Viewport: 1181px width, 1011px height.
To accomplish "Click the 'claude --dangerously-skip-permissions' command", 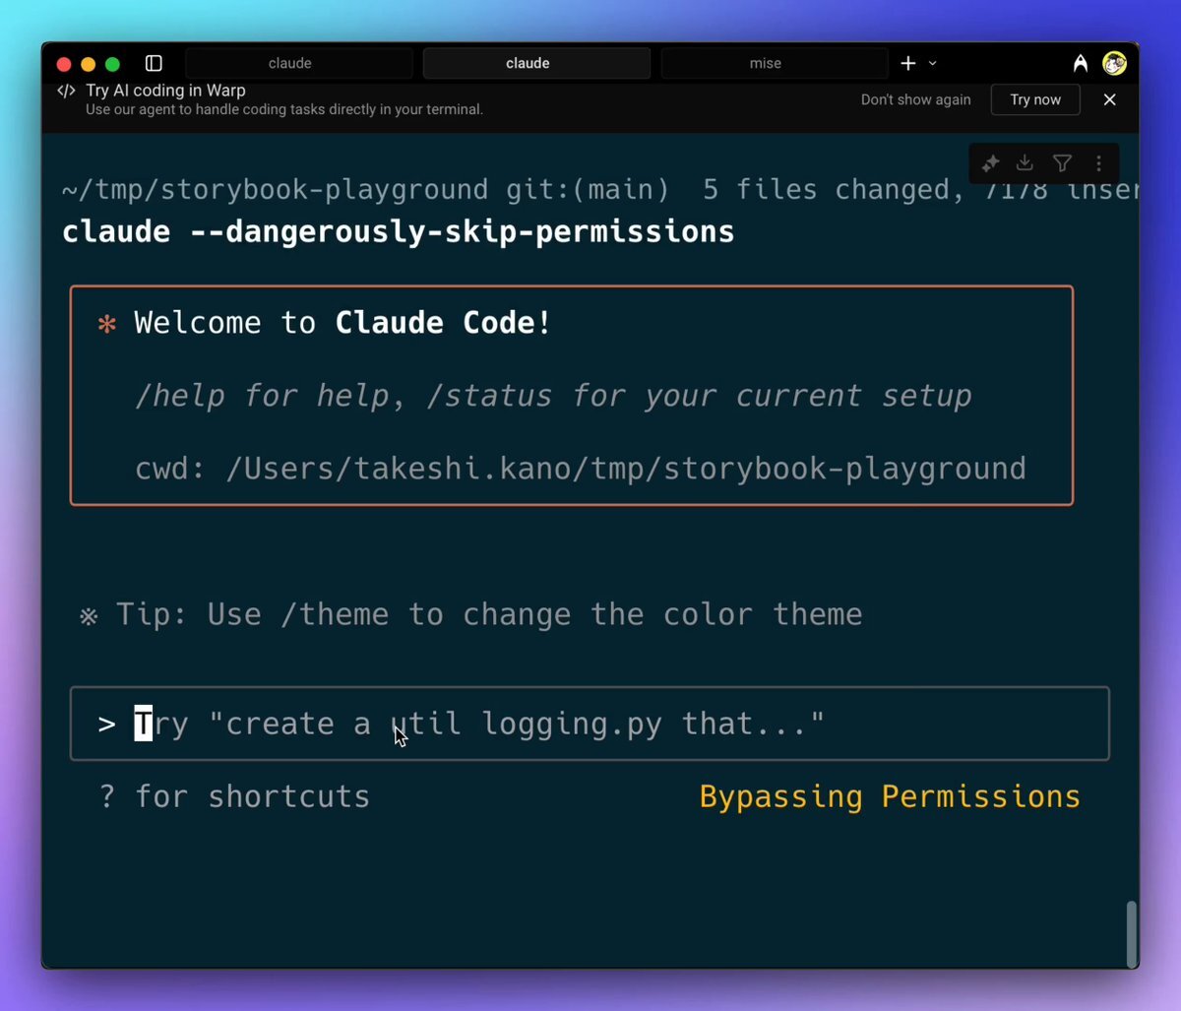I will [399, 232].
